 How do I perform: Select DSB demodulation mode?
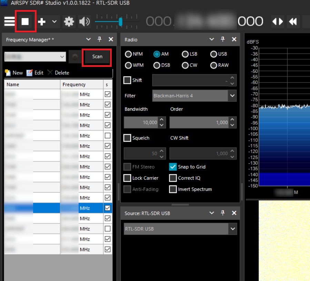[x=157, y=65]
